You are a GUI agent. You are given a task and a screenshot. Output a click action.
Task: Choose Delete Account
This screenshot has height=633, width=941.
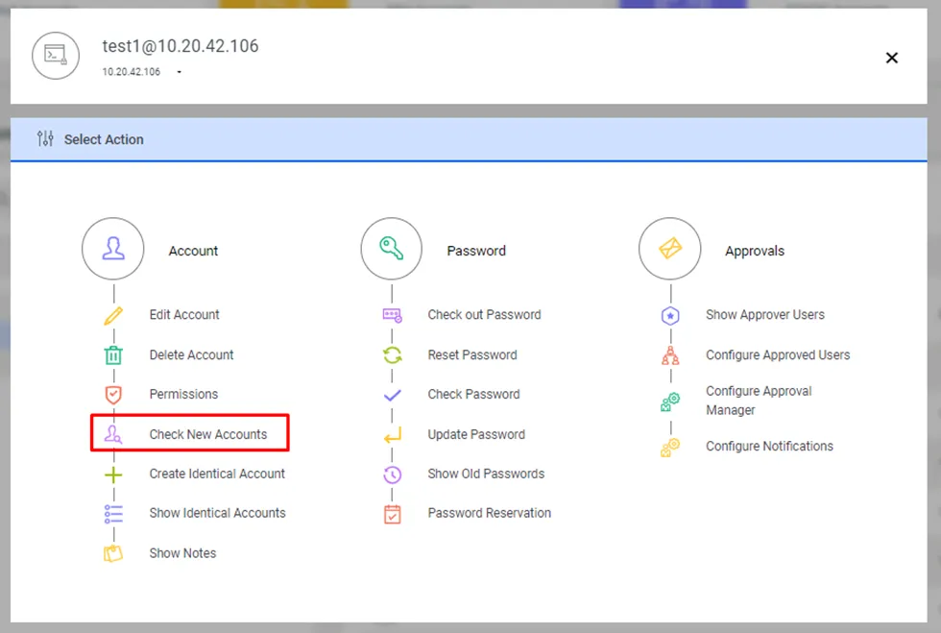point(191,355)
